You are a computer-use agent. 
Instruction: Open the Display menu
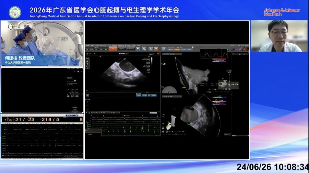coord(114,45)
